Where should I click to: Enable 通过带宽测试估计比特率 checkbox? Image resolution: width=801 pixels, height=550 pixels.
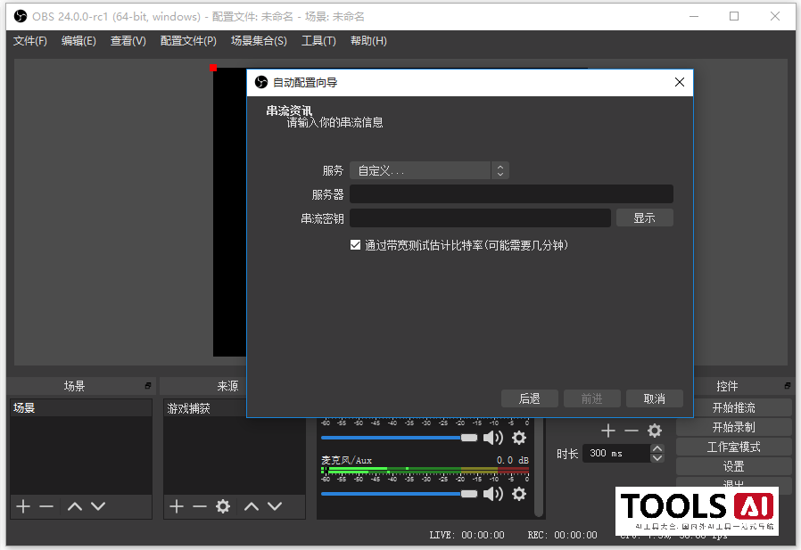pos(355,244)
